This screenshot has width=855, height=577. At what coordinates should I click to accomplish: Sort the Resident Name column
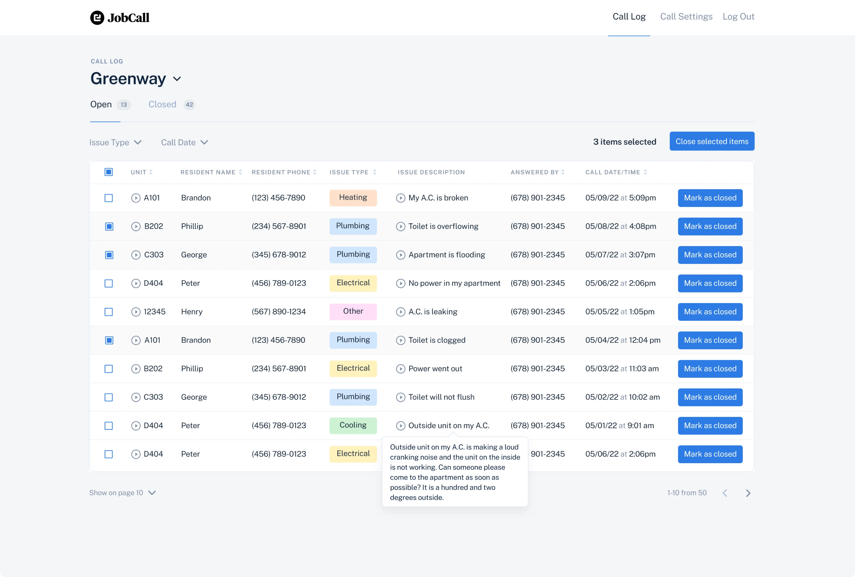(241, 172)
